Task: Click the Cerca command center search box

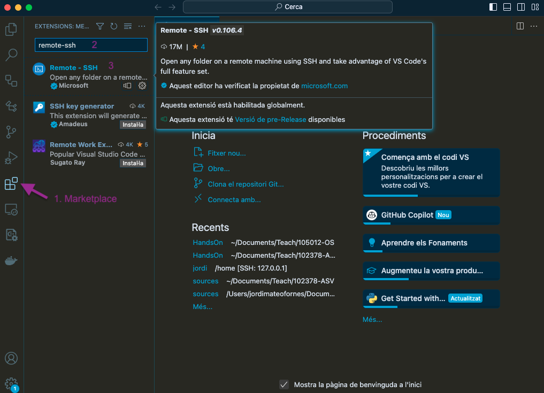Action: tap(288, 7)
